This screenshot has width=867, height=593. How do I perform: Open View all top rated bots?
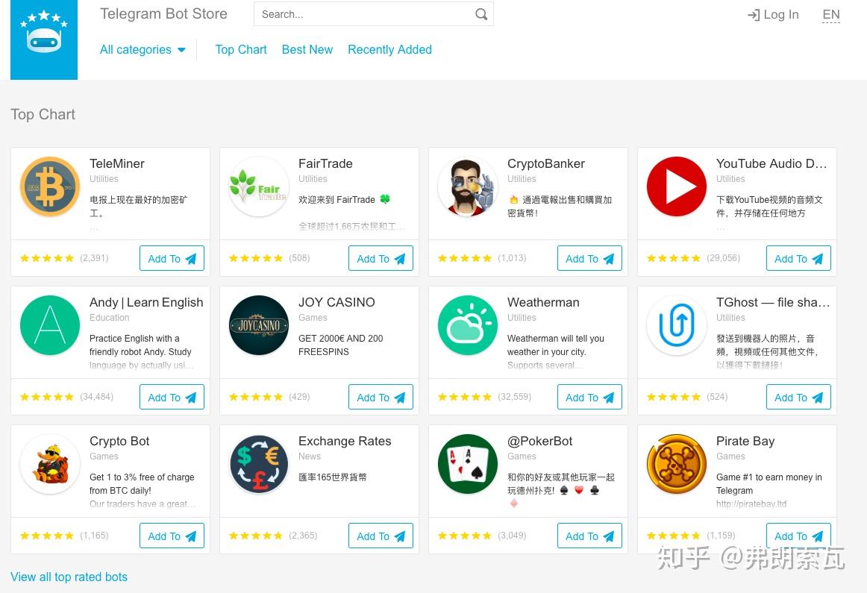pyautogui.click(x=69, y=577)
